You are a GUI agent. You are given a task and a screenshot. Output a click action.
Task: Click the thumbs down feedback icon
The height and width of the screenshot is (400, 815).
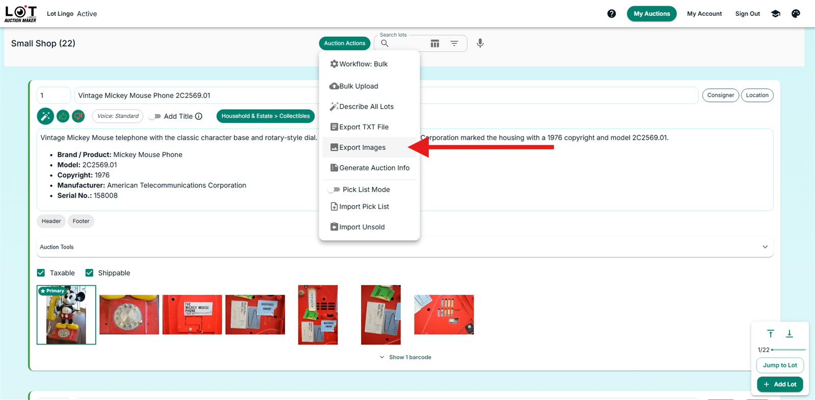78,116
